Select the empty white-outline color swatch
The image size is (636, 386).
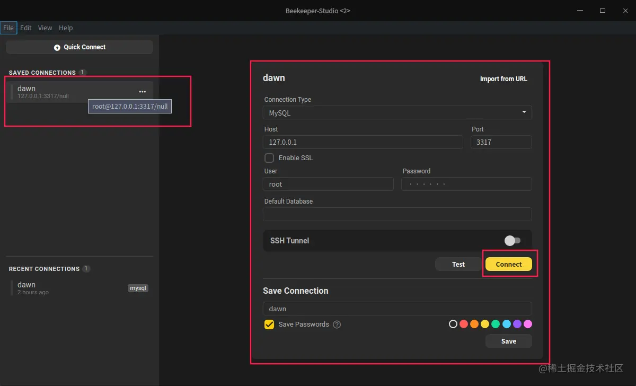(x=453, y=324)
